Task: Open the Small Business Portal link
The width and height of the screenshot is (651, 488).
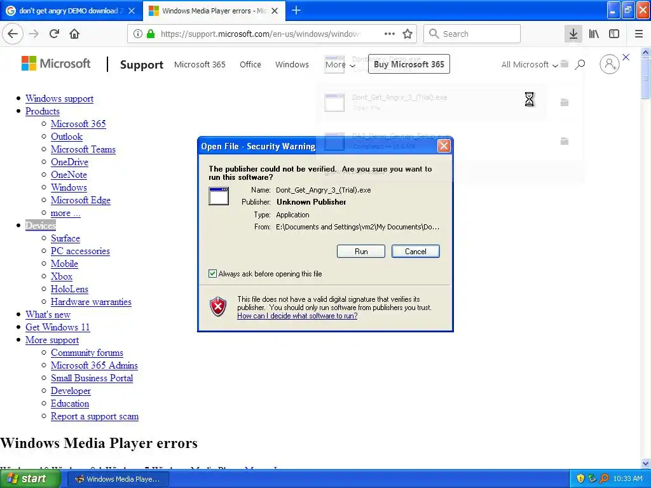Action: [x=92, y=378]
